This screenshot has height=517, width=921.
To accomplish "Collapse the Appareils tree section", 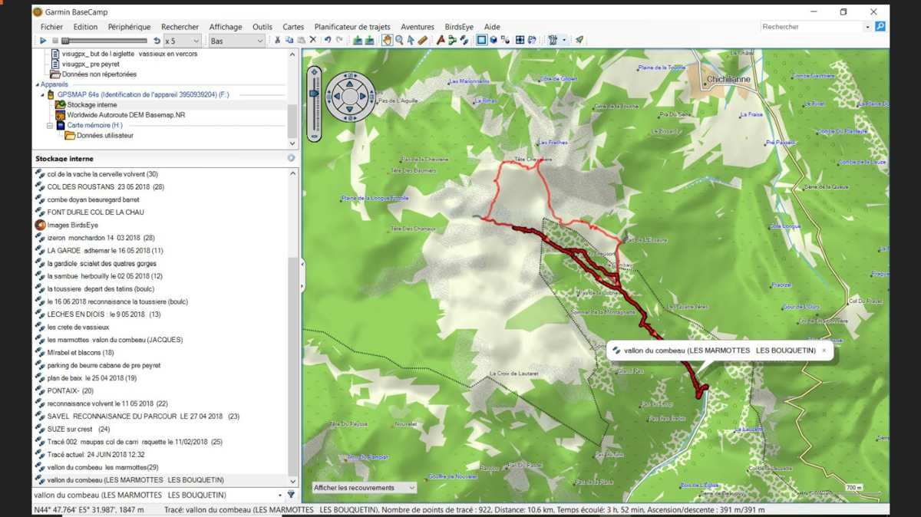I will pyautogui.click(x=37, y=84).
